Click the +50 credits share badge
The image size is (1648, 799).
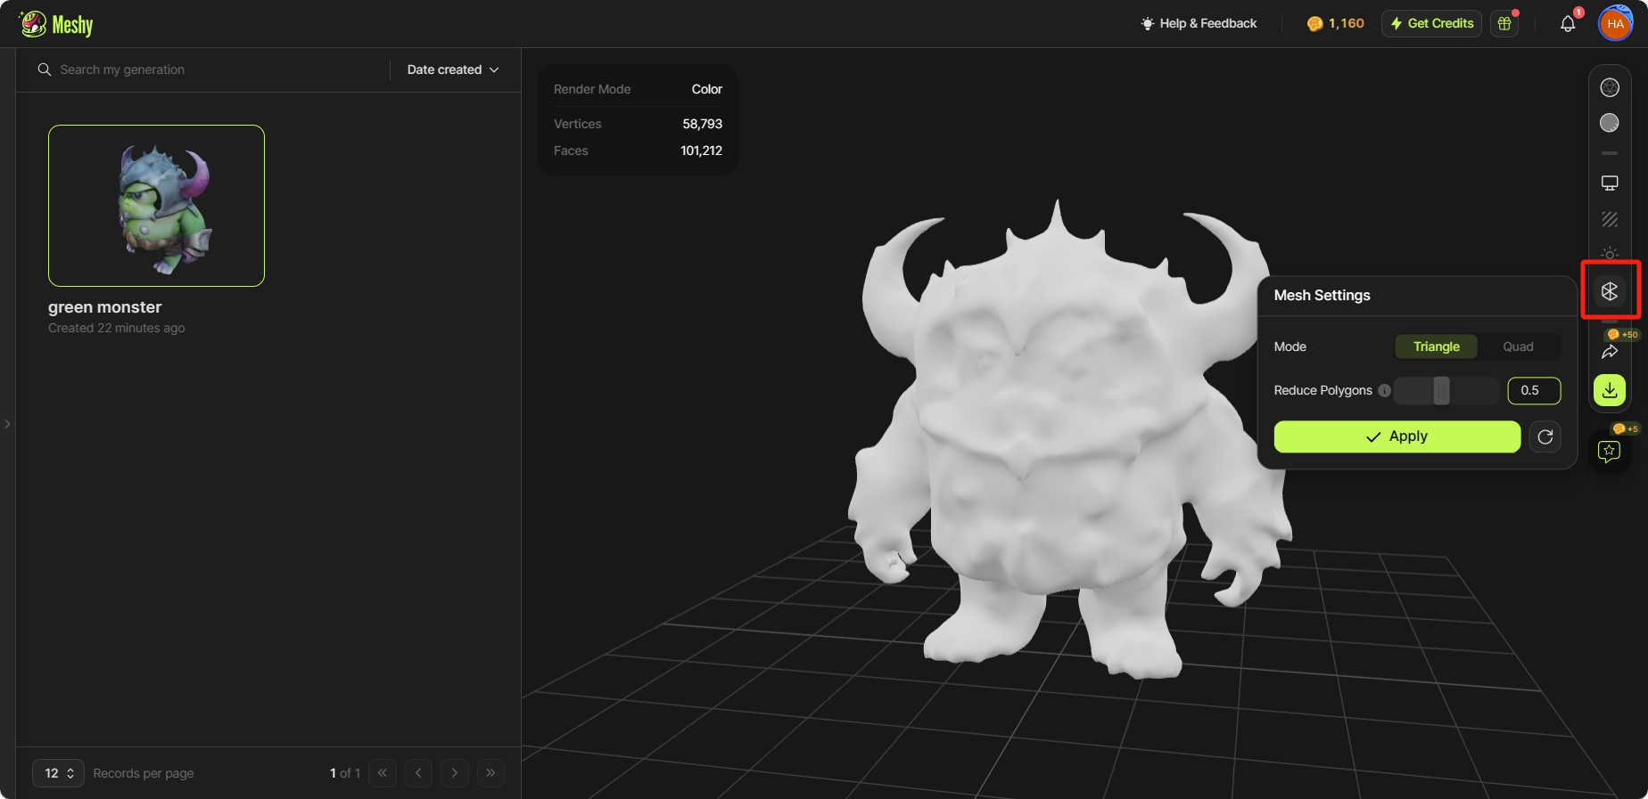point(1623,334)
